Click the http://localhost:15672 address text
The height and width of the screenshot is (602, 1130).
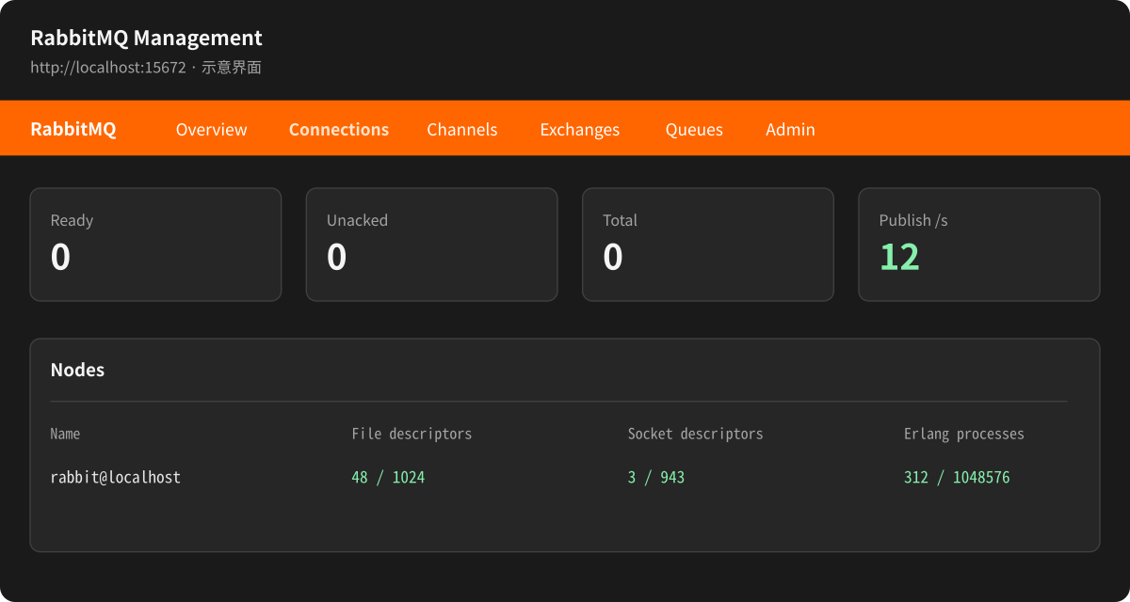pos(108,68)
